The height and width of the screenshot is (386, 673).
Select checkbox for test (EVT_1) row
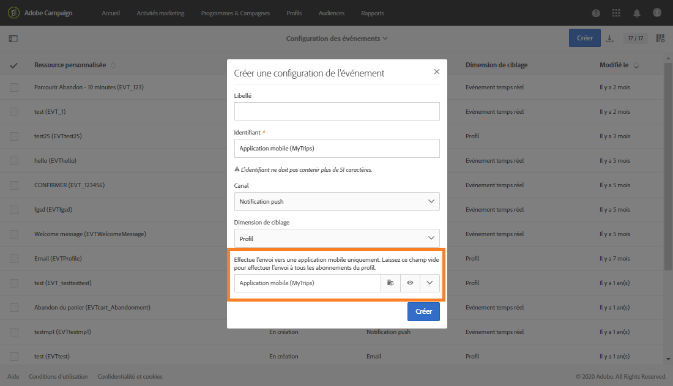14,112
